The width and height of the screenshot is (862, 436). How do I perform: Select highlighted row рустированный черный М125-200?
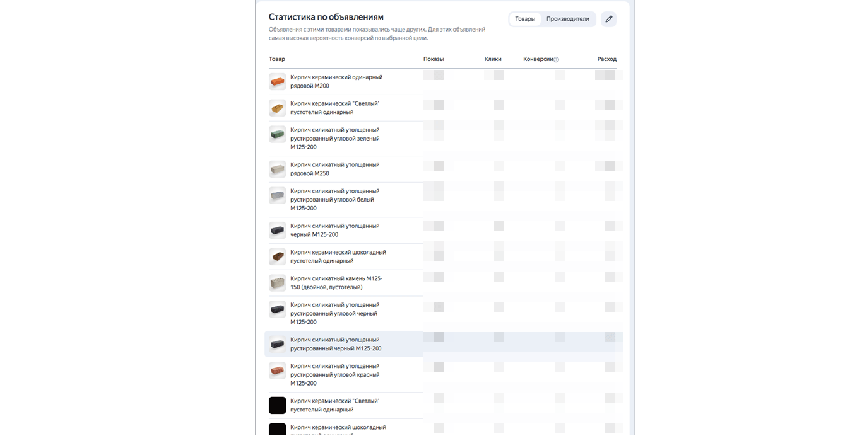tap(336, 344)
